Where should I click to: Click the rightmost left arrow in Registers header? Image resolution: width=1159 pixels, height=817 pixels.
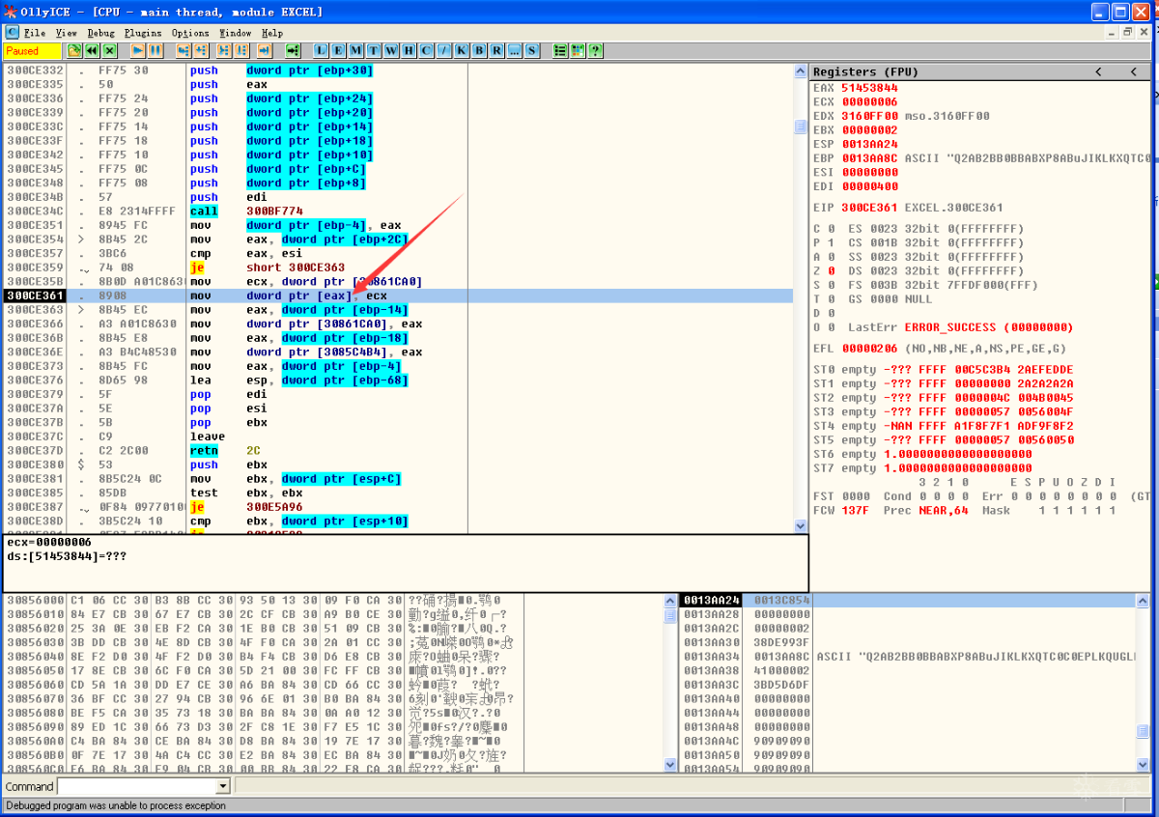(x=1134, y=71)
